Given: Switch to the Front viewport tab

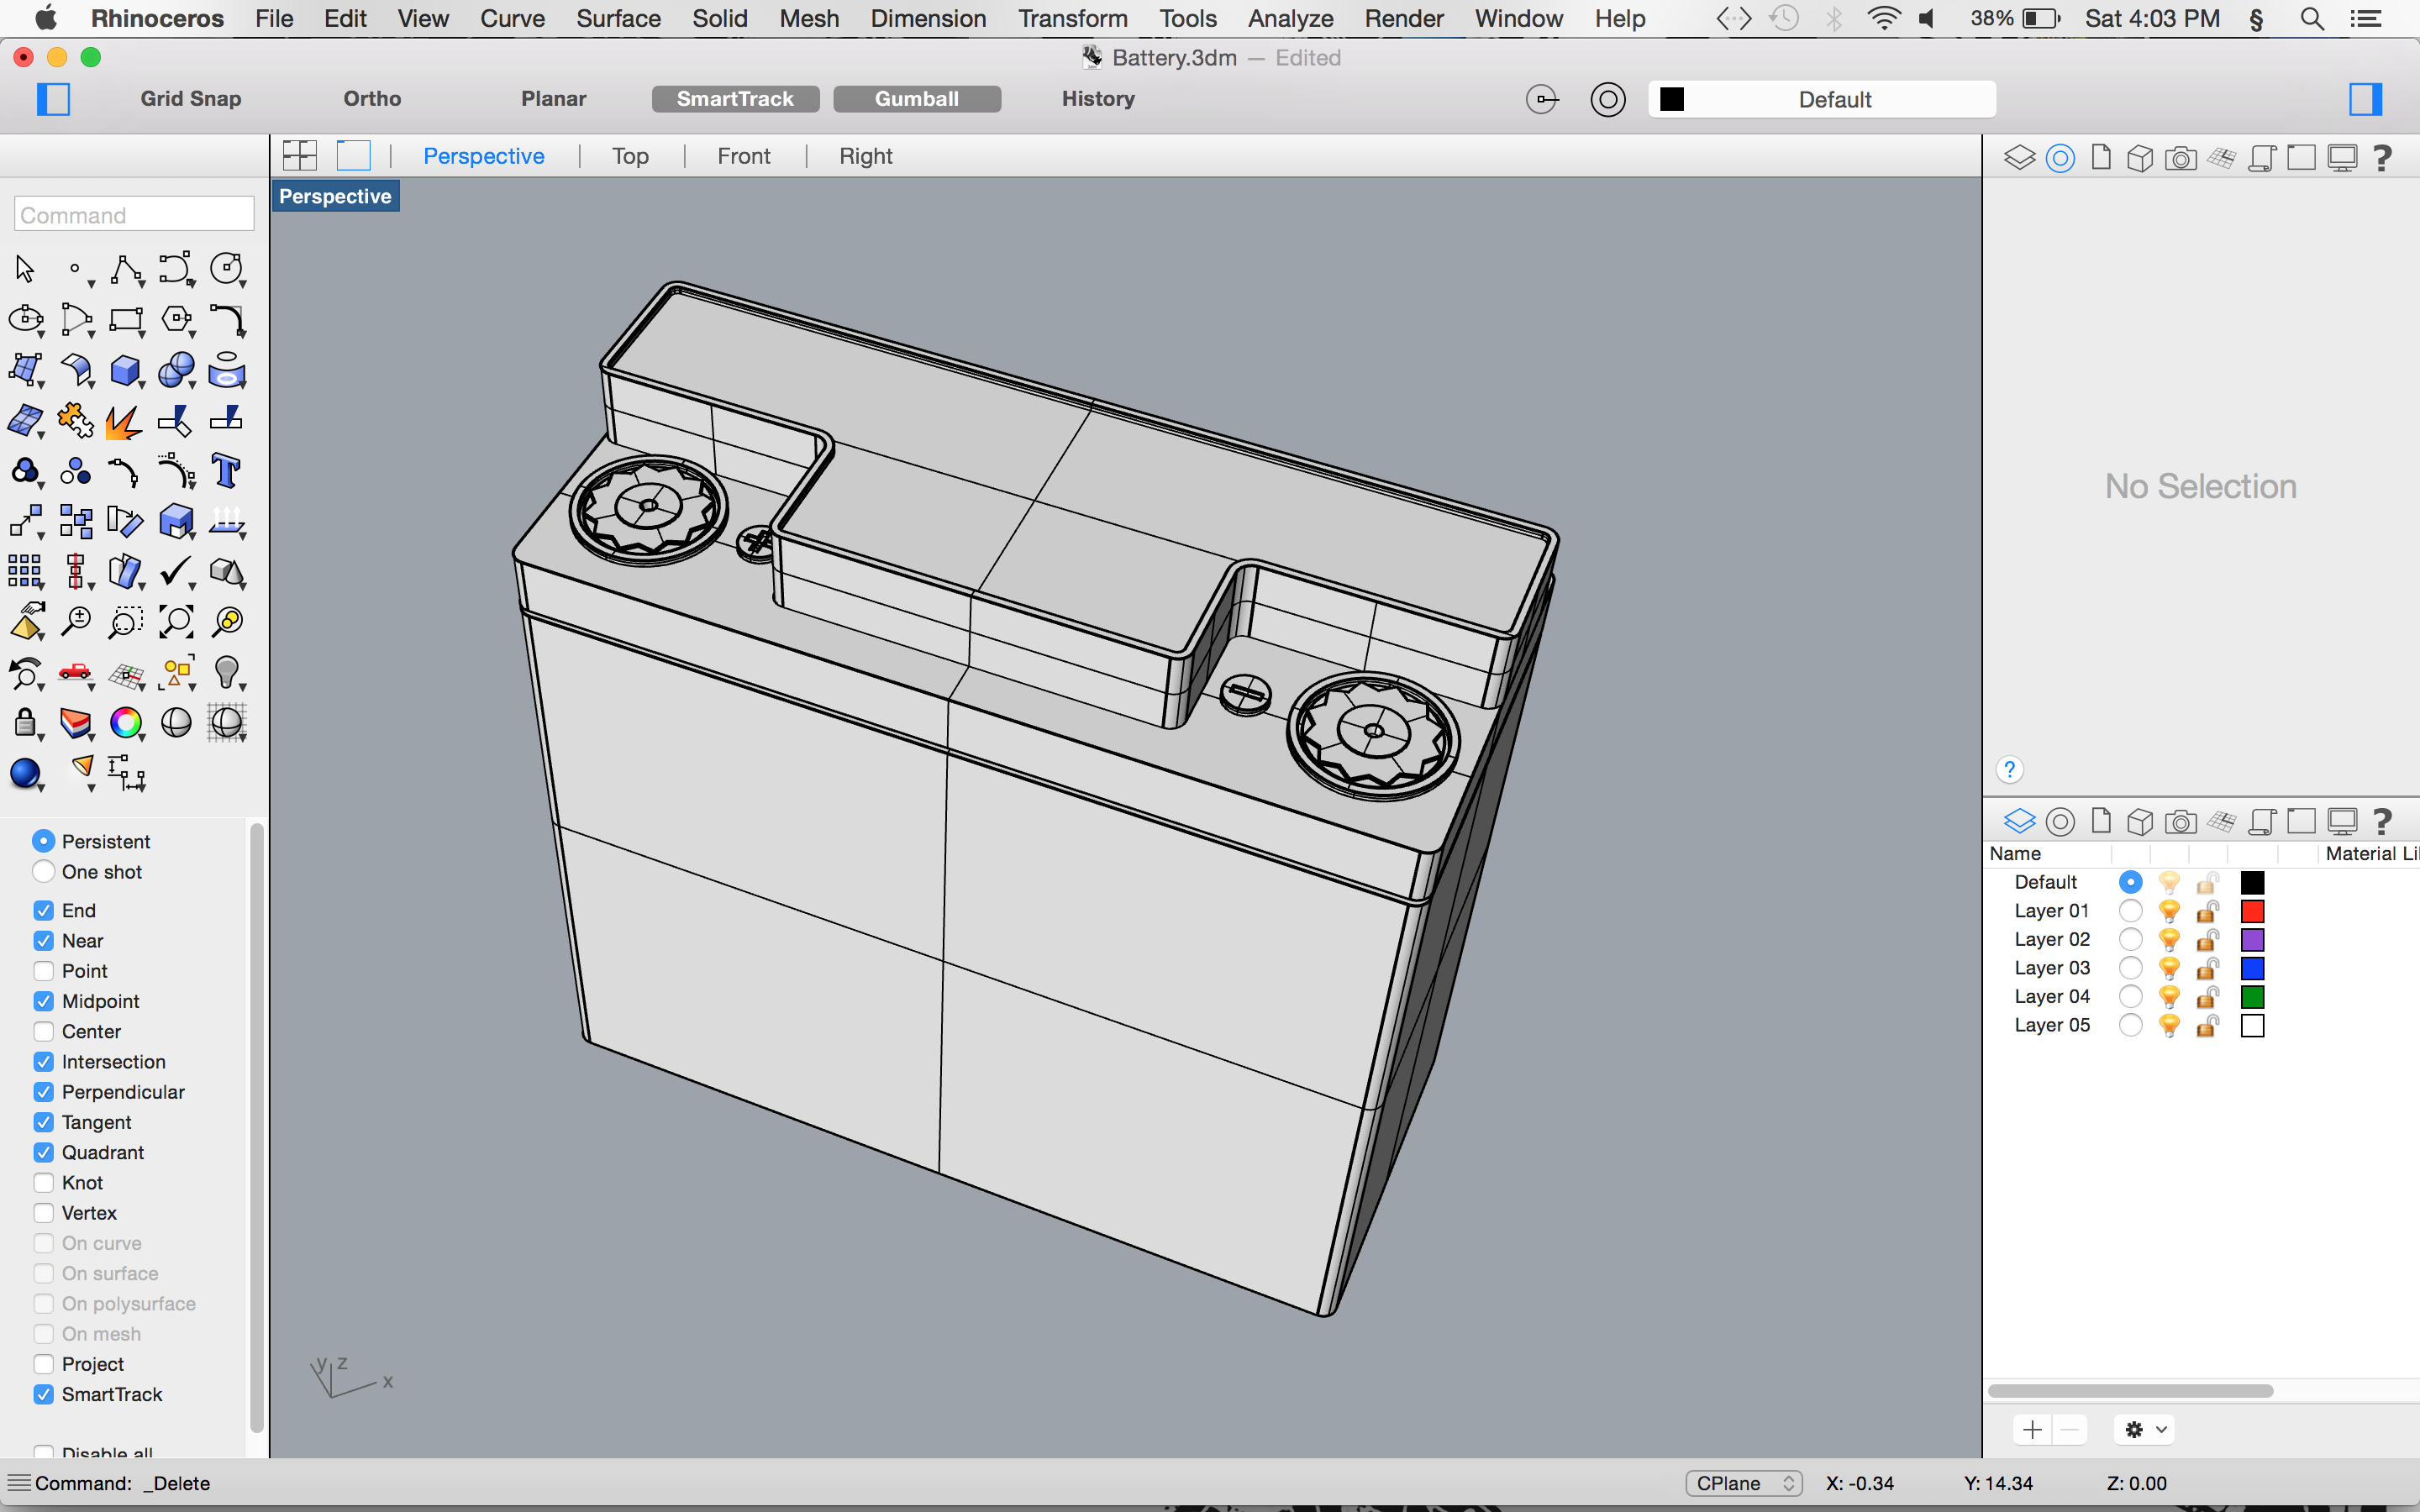Looking at the screenshot, I should pyautogui.click(x=743, y=156).
